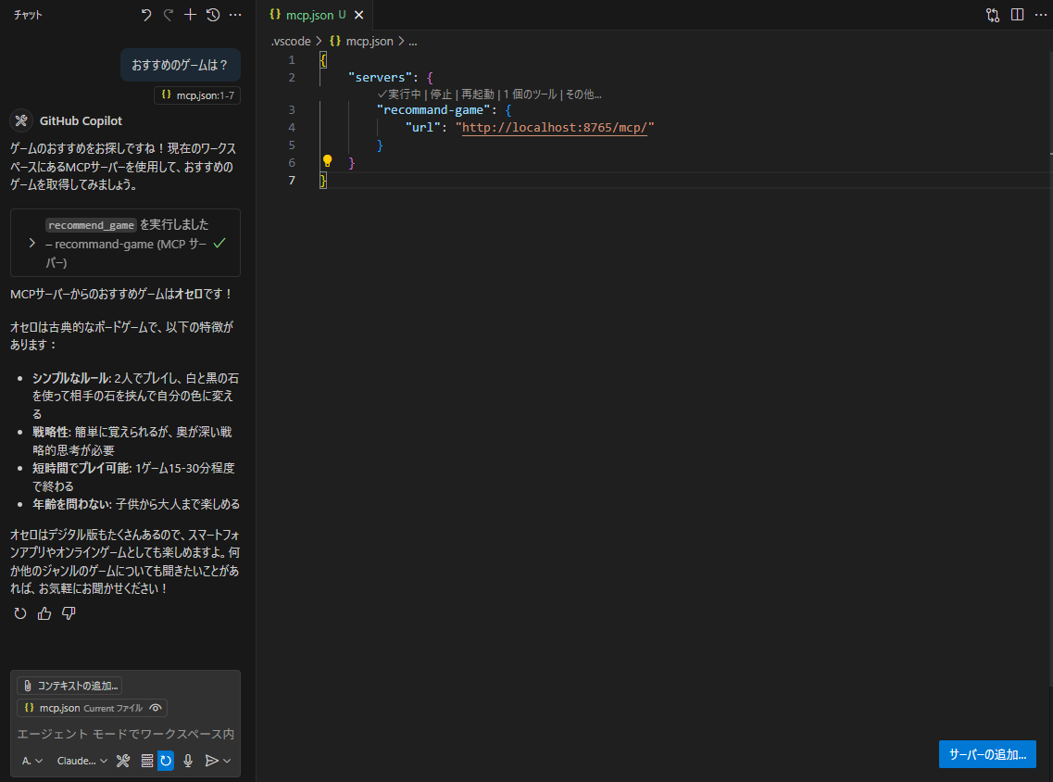Open chat history clock icon
This screenshot has height=782, width=1053.
[213, 15]
